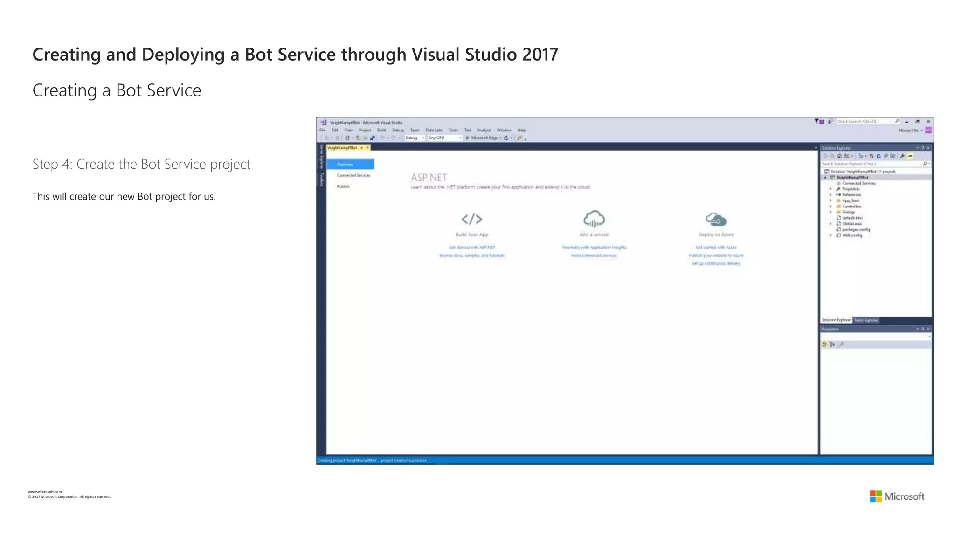Image resolution: width=955 pixels, height=537 pixels.
Task: Select Connected Services in the left navigation
Action: pos(353,175)
